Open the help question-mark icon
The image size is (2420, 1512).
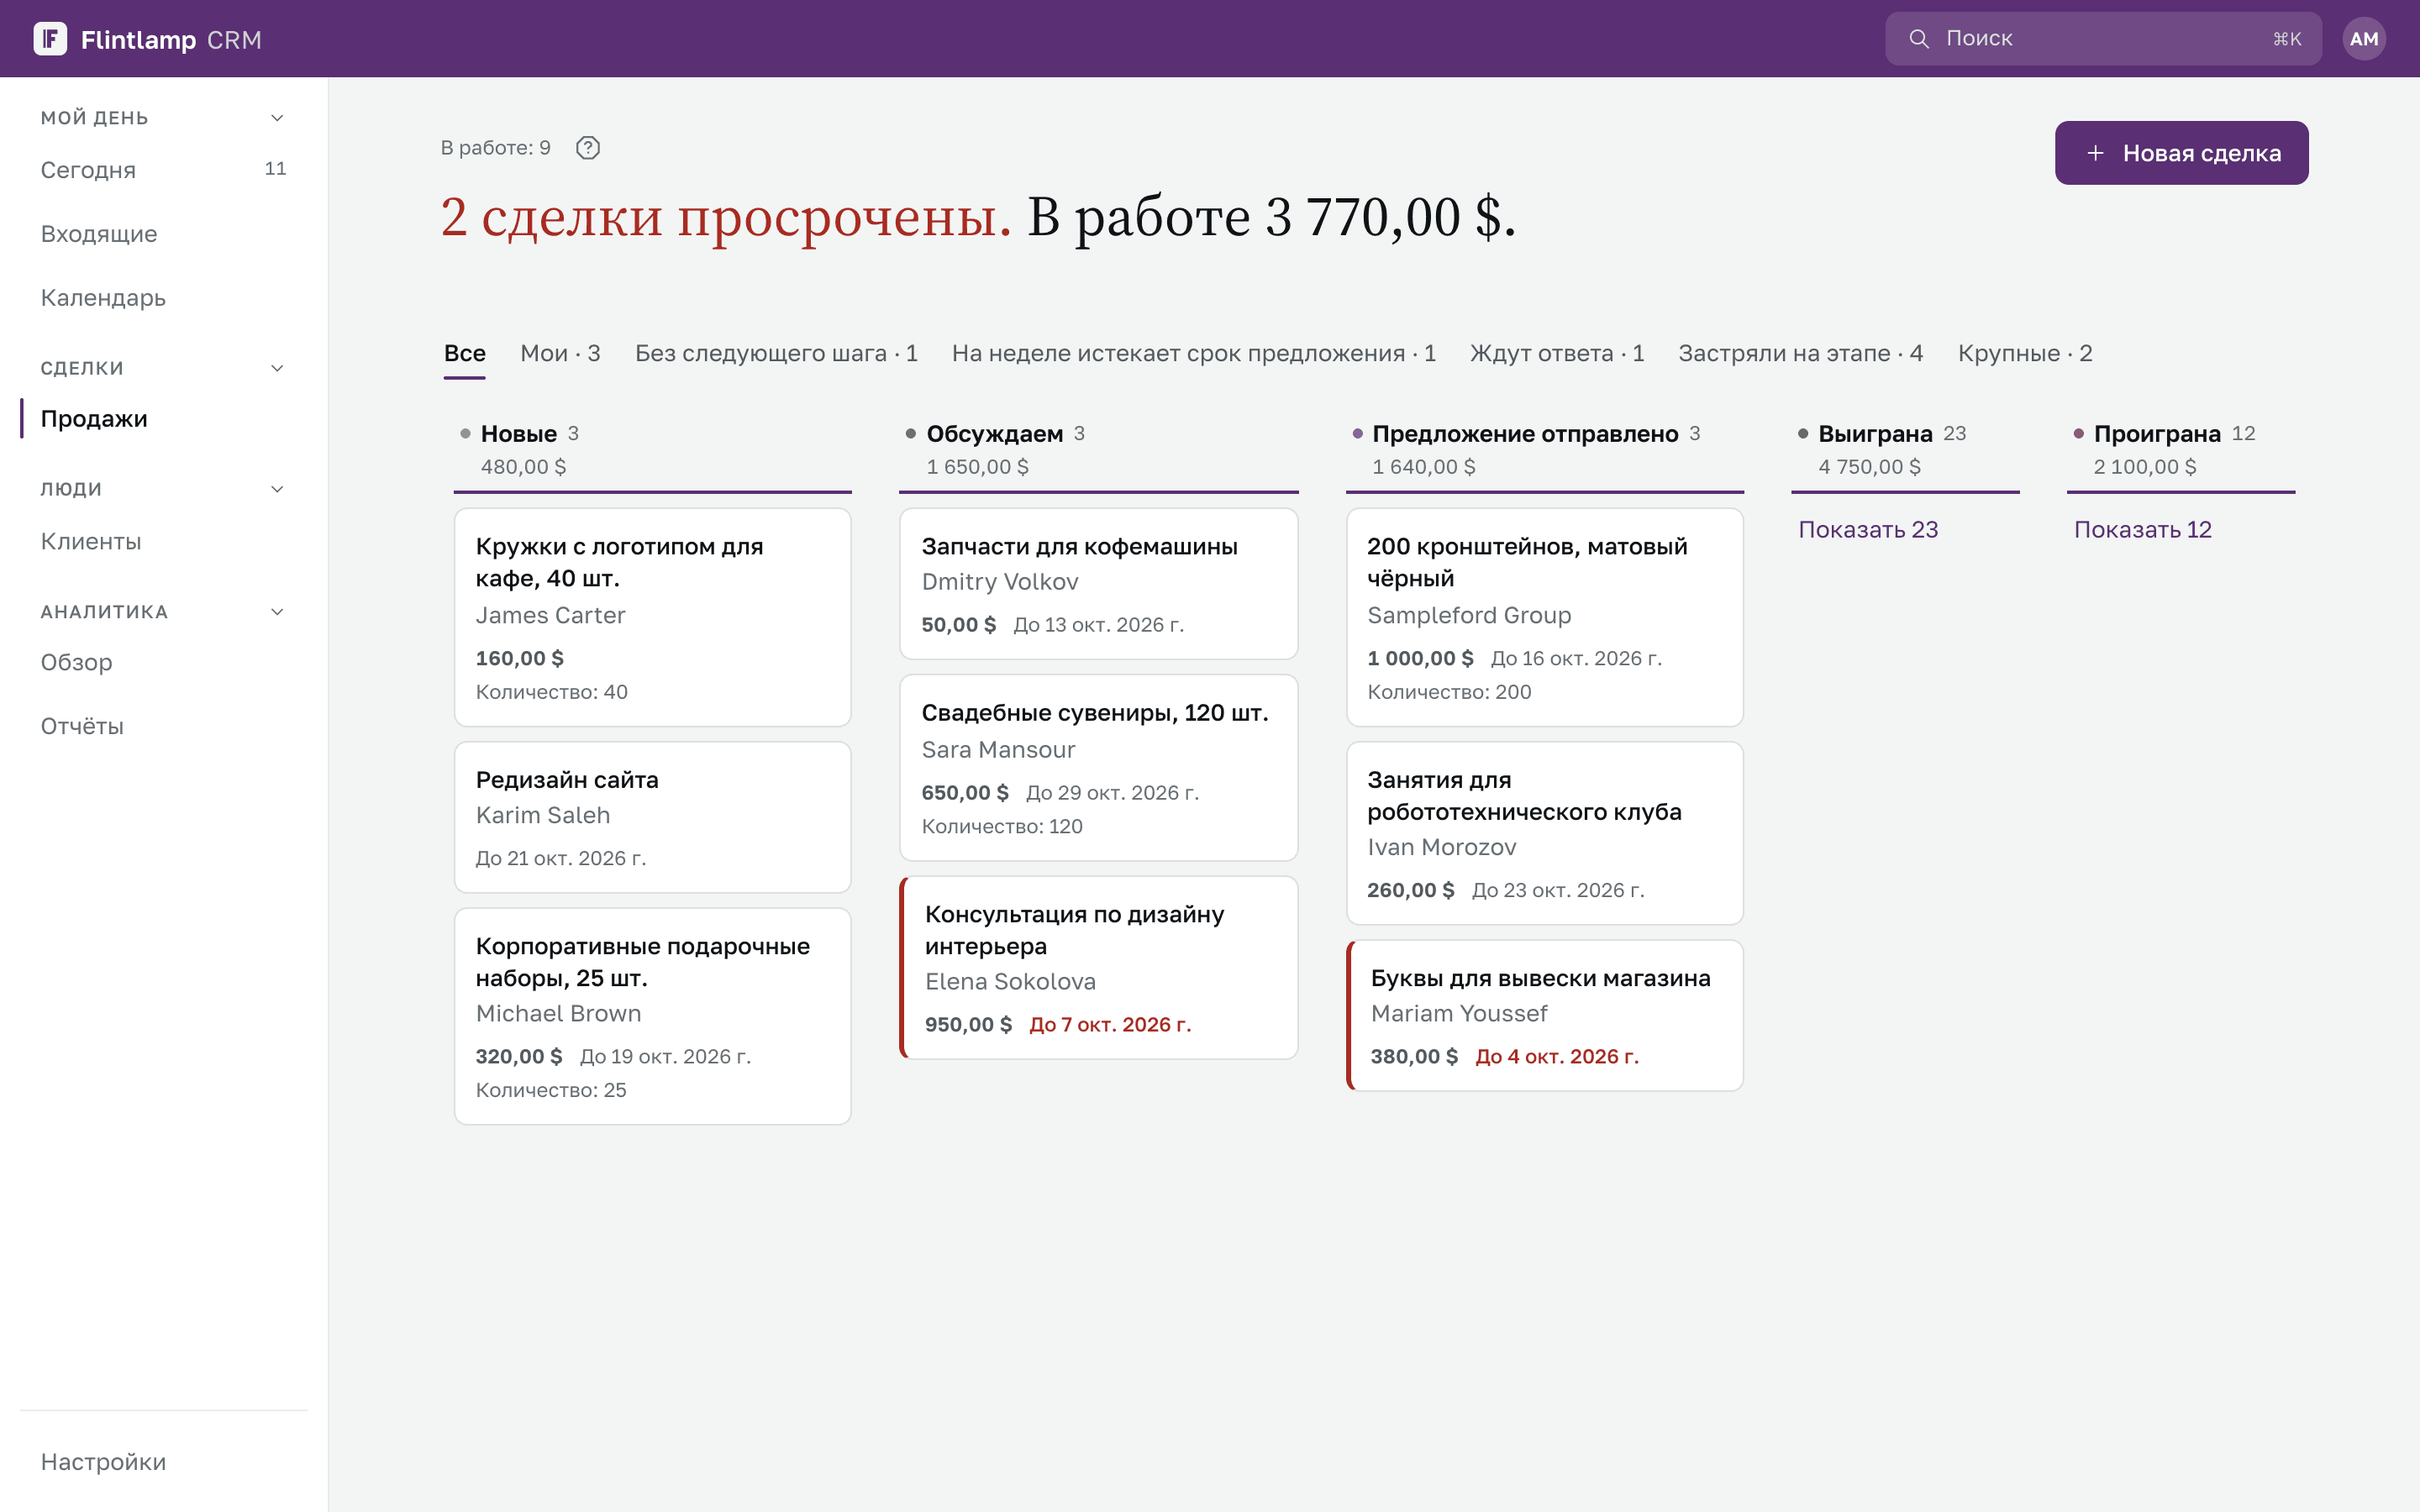[588, 148]
